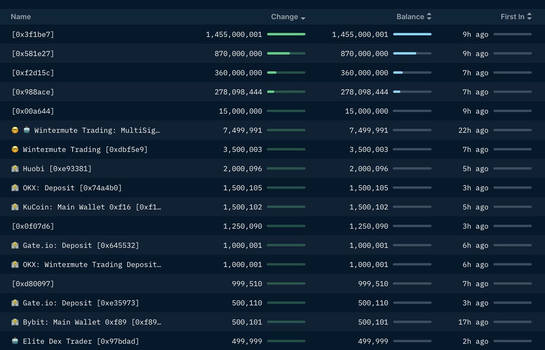
Task: Open Elite Dex Trader [0x97bdad] entry
Action: coord(81,341)
